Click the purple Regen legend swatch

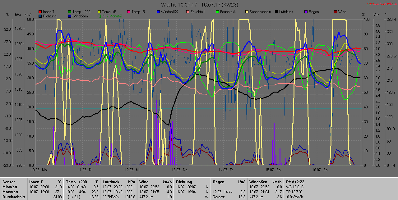pyautogui.click(x=306, y=12)
